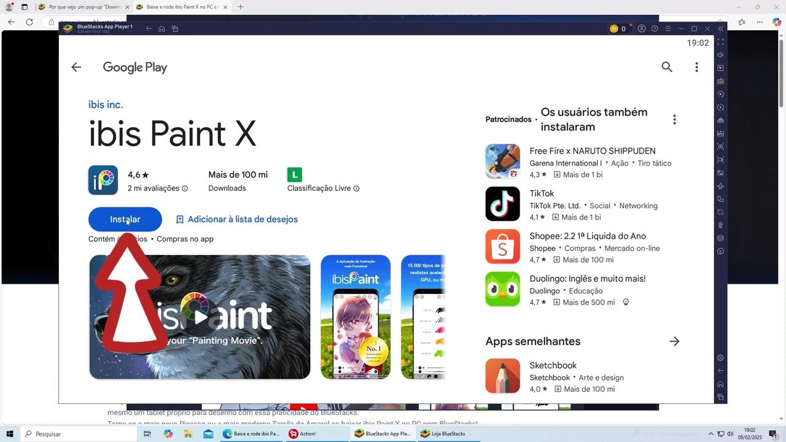The image size is (786, 442).
Task: Open the Google Play search icon
Action: pos(667,68)
